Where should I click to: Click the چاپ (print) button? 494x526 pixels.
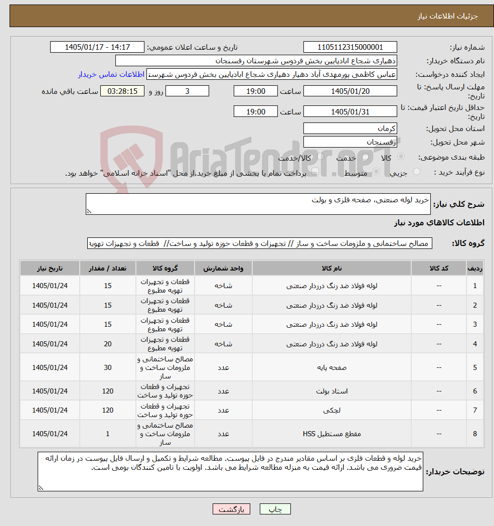click(x=275, y=509)
